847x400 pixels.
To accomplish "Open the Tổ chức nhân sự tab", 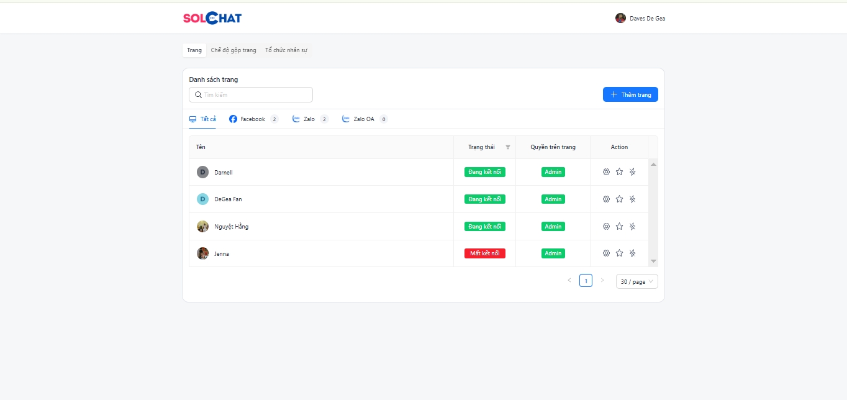I will (x=286, y=50).
